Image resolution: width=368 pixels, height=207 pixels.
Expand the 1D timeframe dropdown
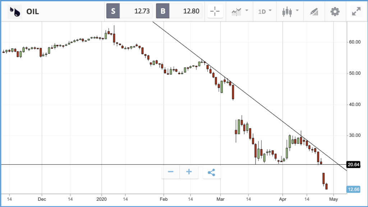pyautogui.click(x=265, y=11)
